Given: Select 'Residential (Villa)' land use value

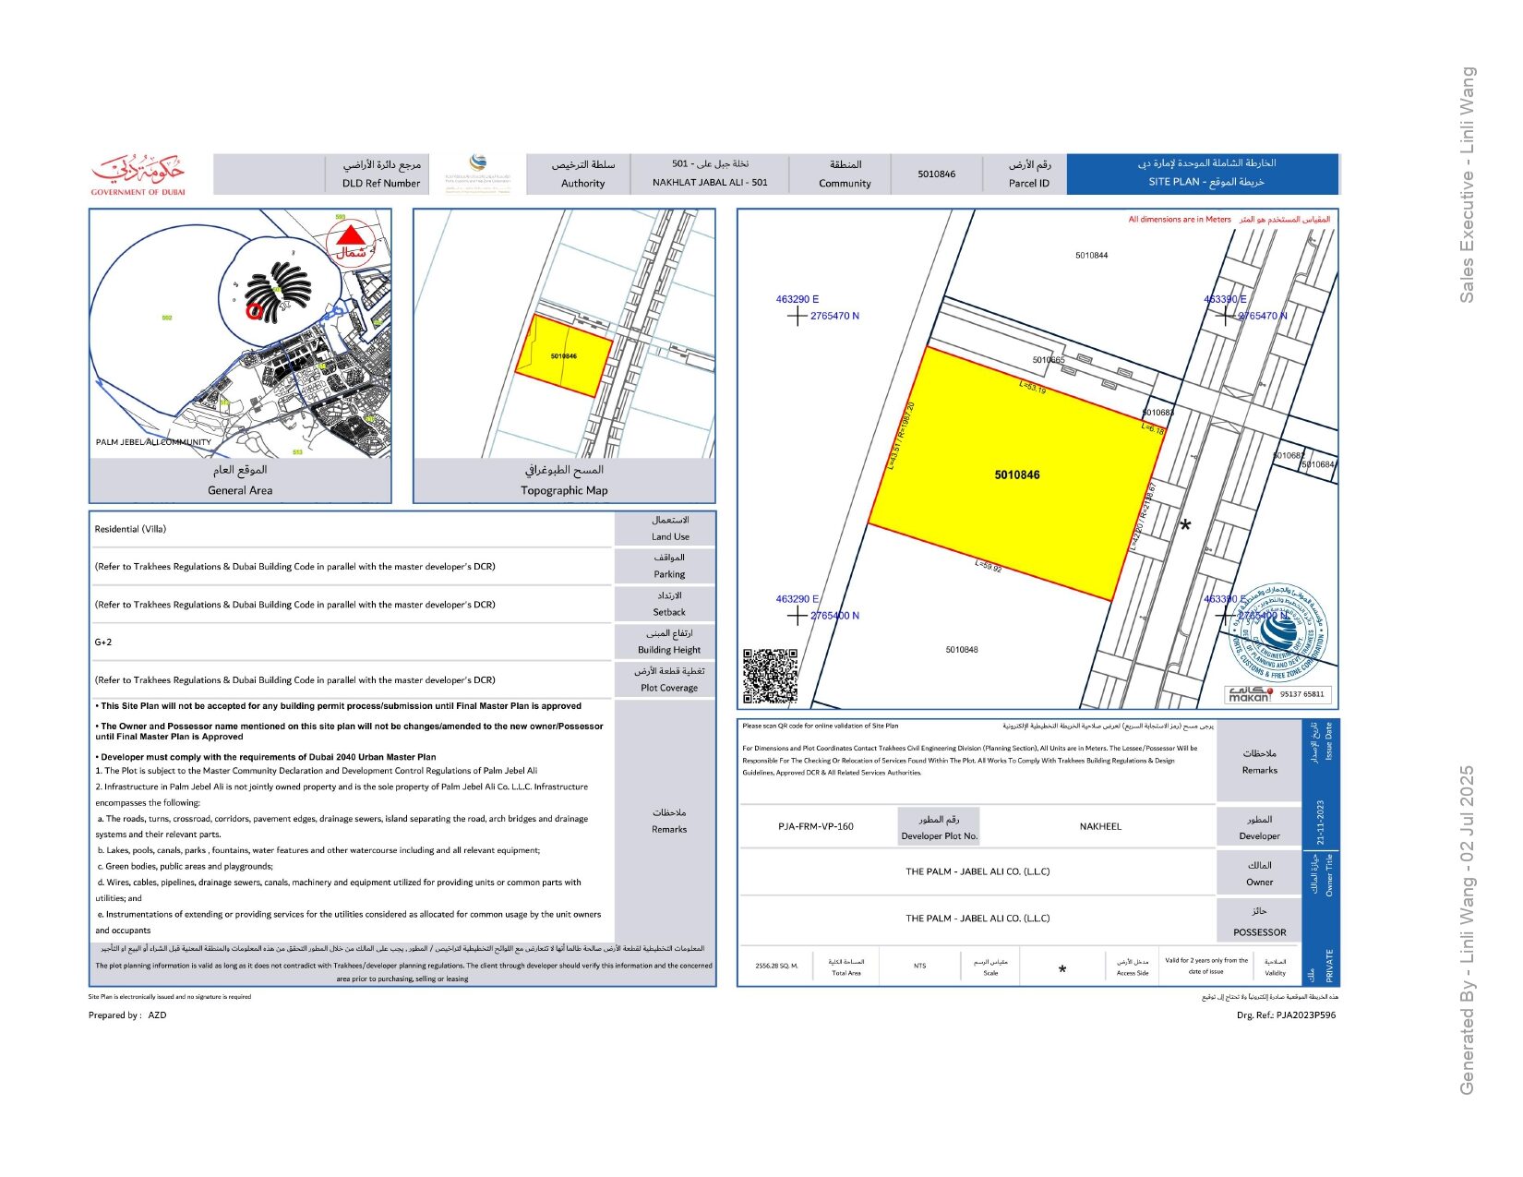Looking at the screenshot, I should [x=130, y=529].
